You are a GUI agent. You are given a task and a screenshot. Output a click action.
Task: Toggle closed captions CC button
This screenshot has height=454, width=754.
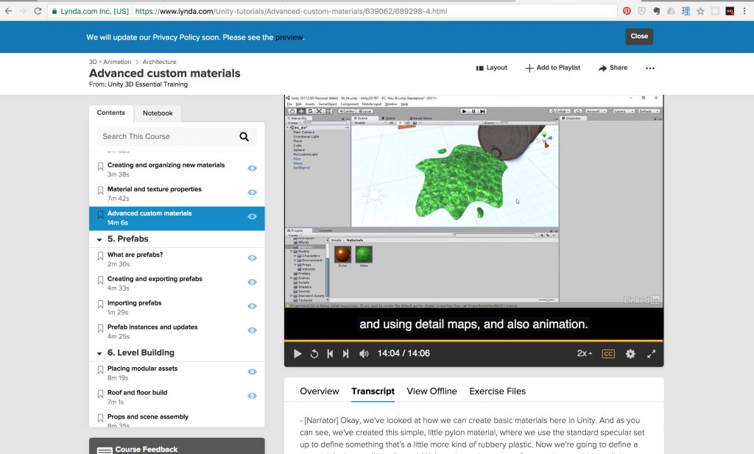tap(608, 354)
